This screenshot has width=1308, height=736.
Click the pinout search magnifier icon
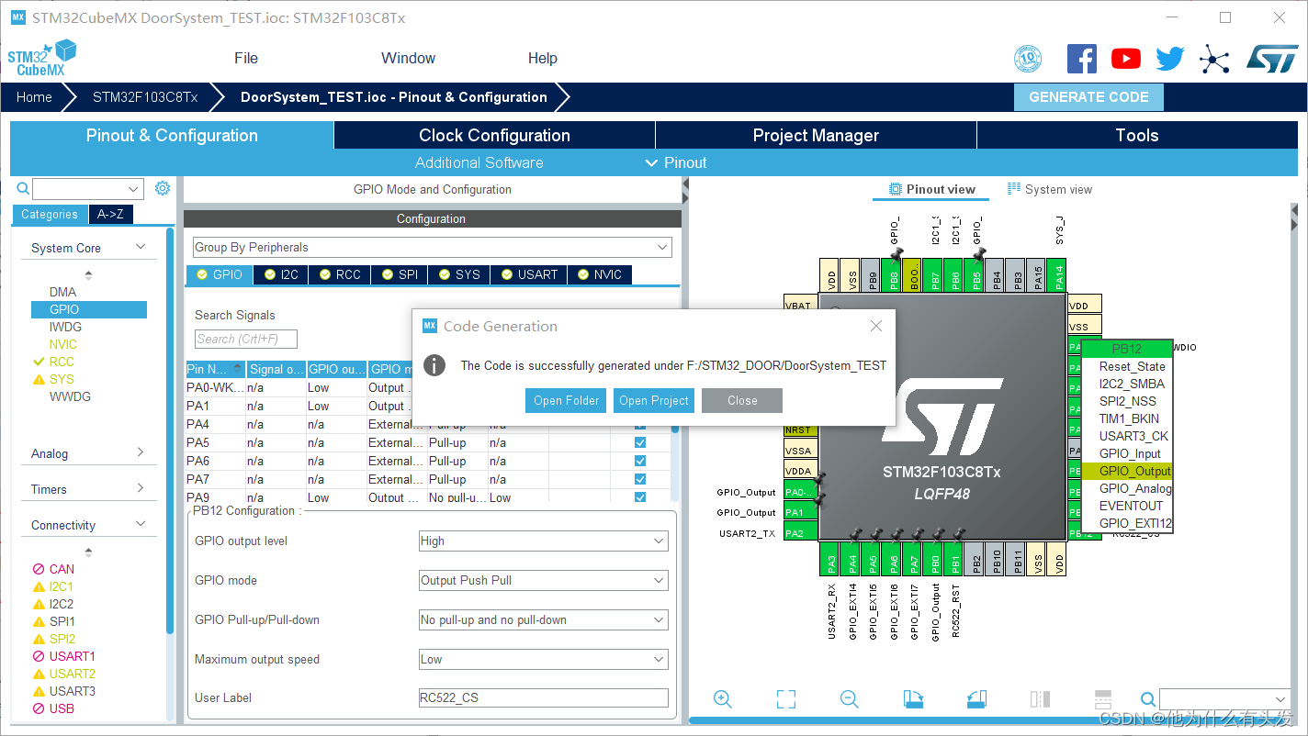click(x=1148, y=699)
